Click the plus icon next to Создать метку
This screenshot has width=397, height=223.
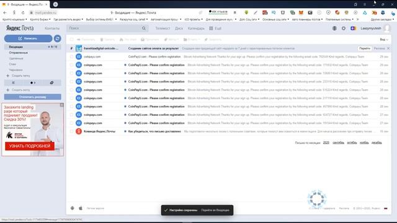coord(7,90)
